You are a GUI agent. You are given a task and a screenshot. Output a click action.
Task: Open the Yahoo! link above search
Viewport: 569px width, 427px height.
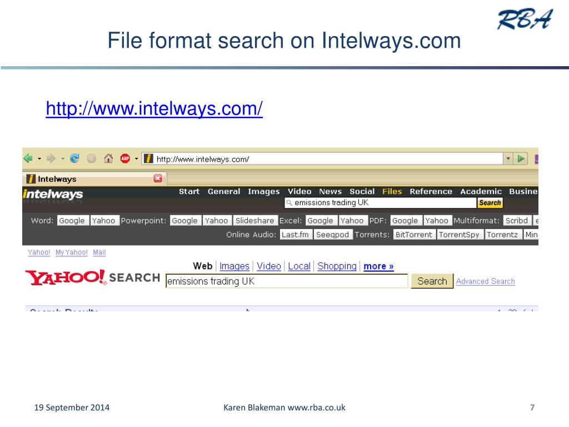[39, 252]
